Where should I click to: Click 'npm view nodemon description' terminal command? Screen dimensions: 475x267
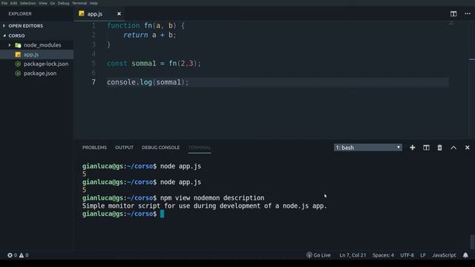coord(212,198)
